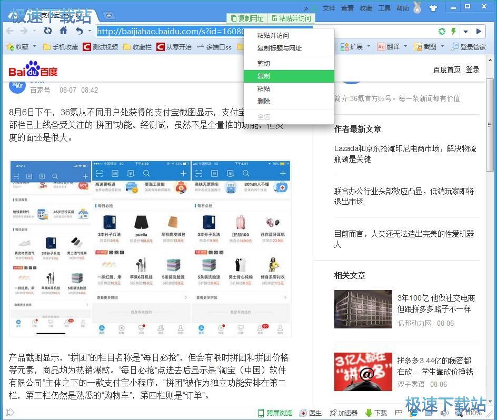Click the sidebar toggle icon at bottom left
This screenshot has width=497, height=420.
10,412
